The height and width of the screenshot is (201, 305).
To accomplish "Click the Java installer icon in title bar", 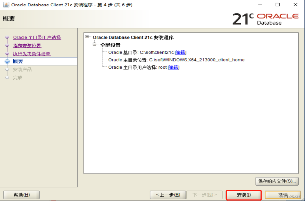I will (x=6, y=5).
